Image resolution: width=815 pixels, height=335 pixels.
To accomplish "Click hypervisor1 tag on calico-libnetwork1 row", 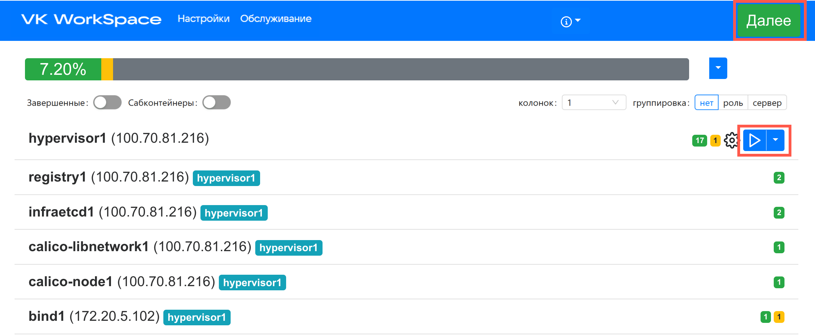I will coord(289,248).
